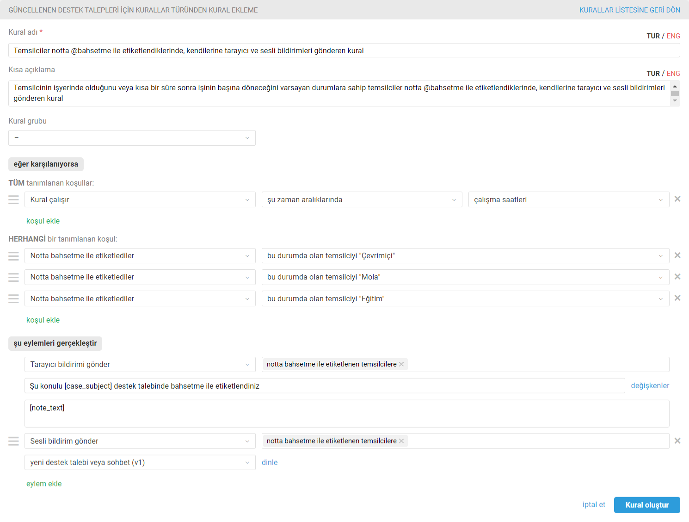Delete the "Eğitim" status condition row
This screenshot has width=689, height=522.
coord(677,298)
